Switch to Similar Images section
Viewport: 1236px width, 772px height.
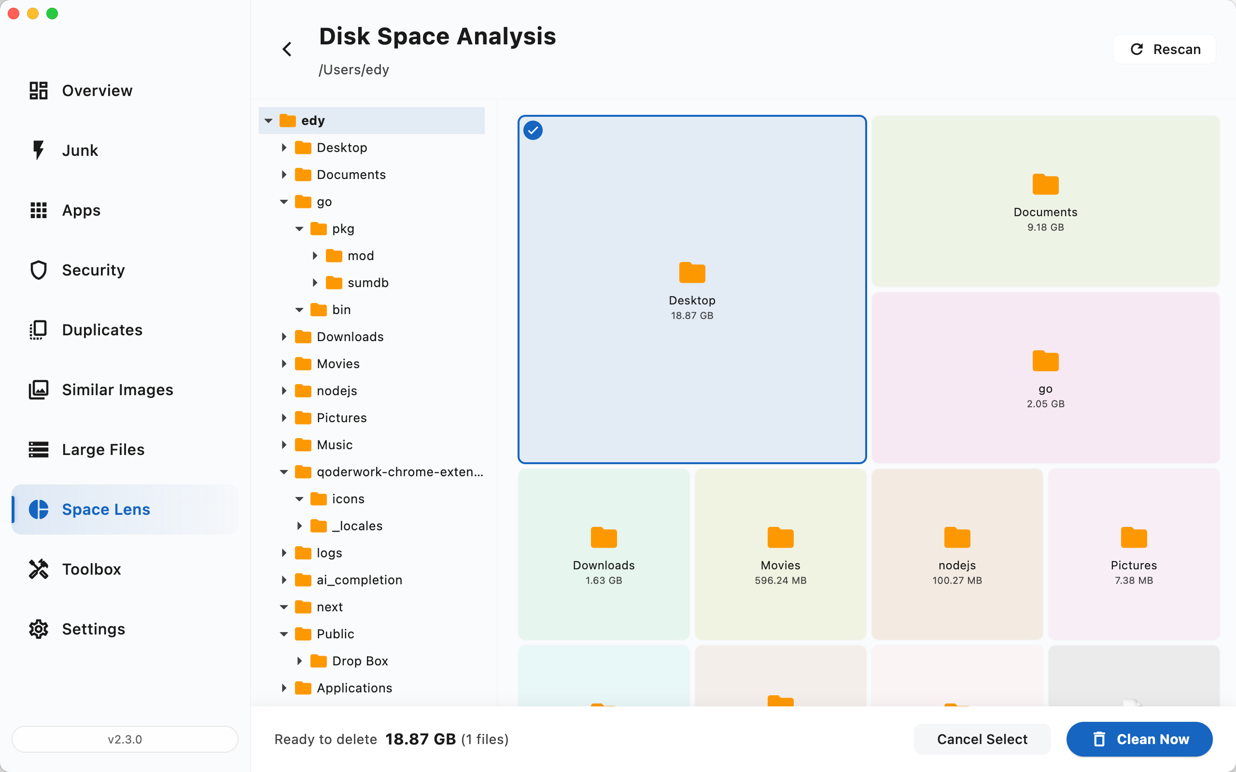(x=125, y=389)
